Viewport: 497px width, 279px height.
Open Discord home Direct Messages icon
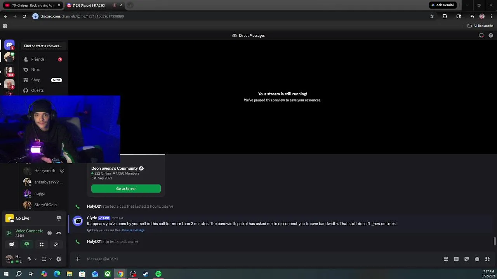(9, 45)
